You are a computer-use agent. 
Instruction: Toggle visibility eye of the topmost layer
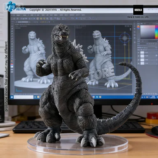[x=139, y=53]
